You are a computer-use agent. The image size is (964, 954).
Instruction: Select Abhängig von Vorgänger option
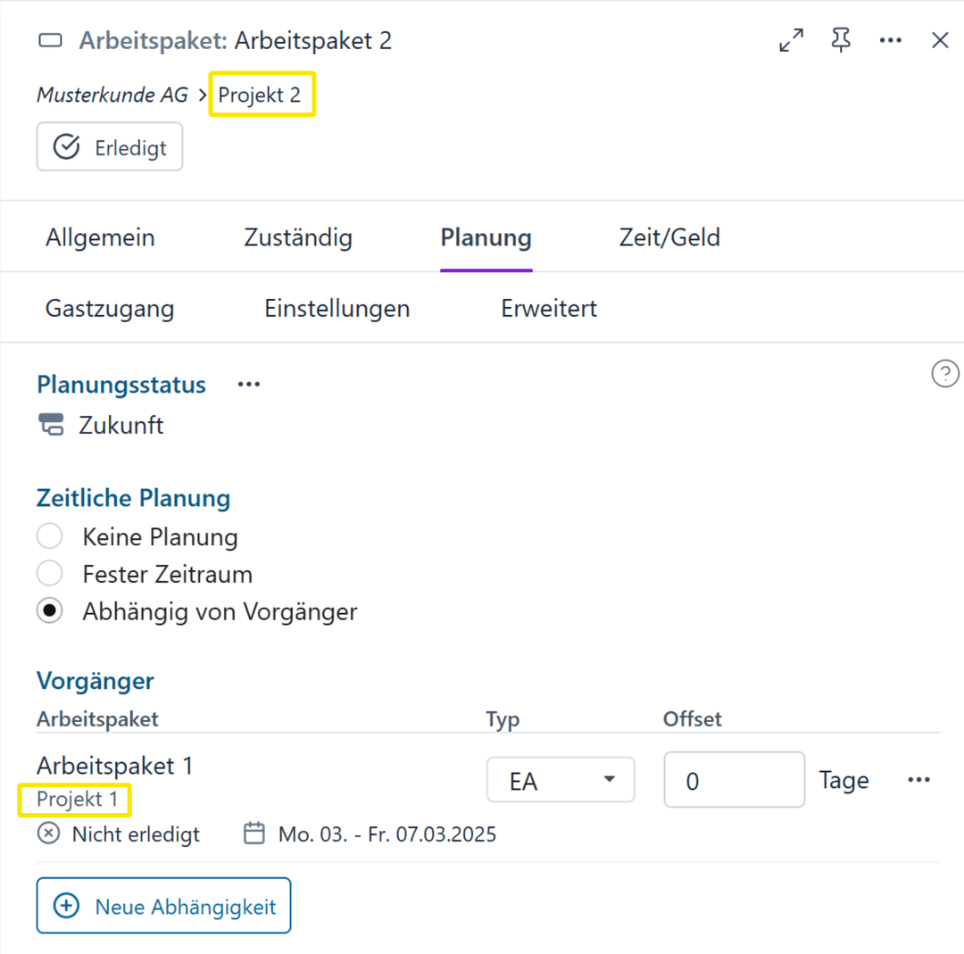[50, 612]
